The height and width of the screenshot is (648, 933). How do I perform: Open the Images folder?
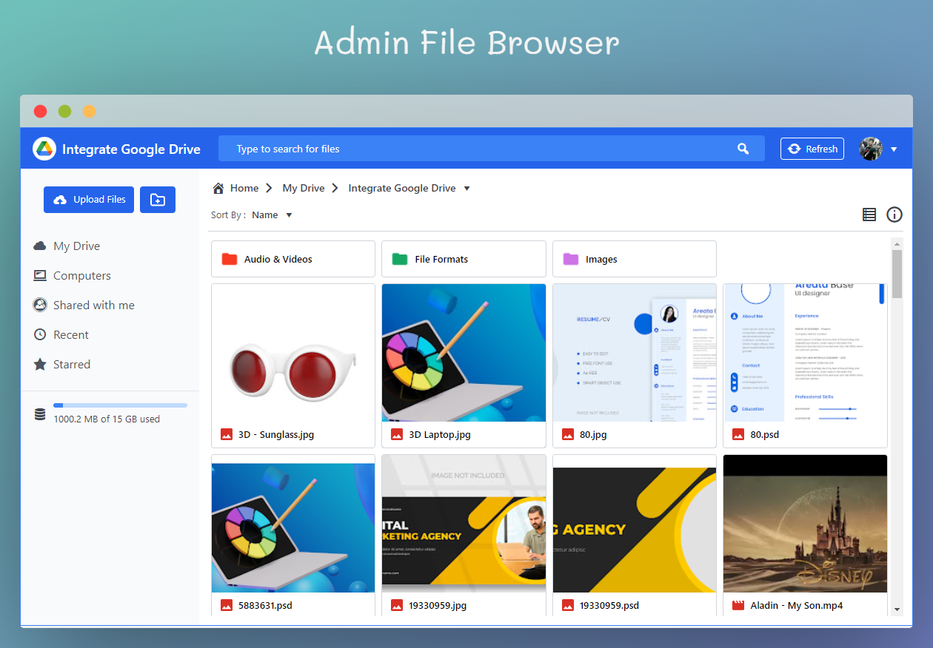(x=635, y=259)
